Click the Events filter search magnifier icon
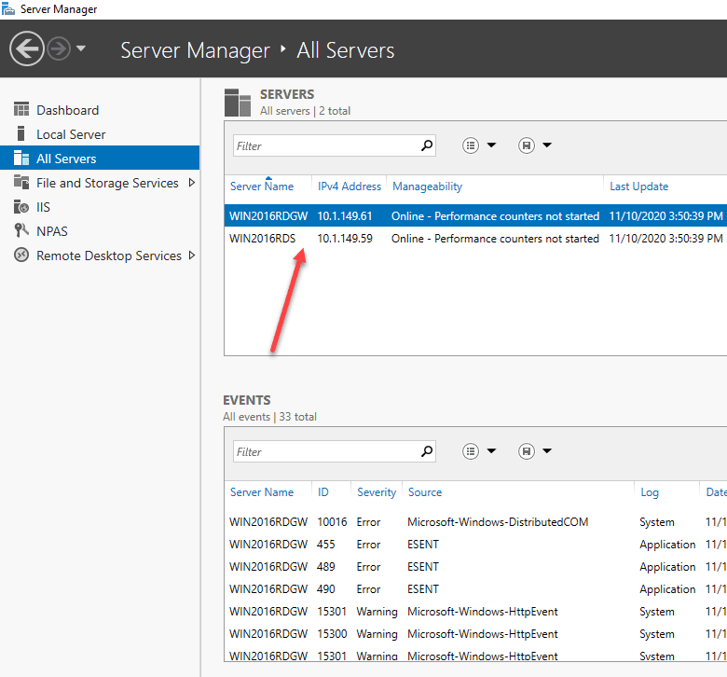 tap(427, 451)
